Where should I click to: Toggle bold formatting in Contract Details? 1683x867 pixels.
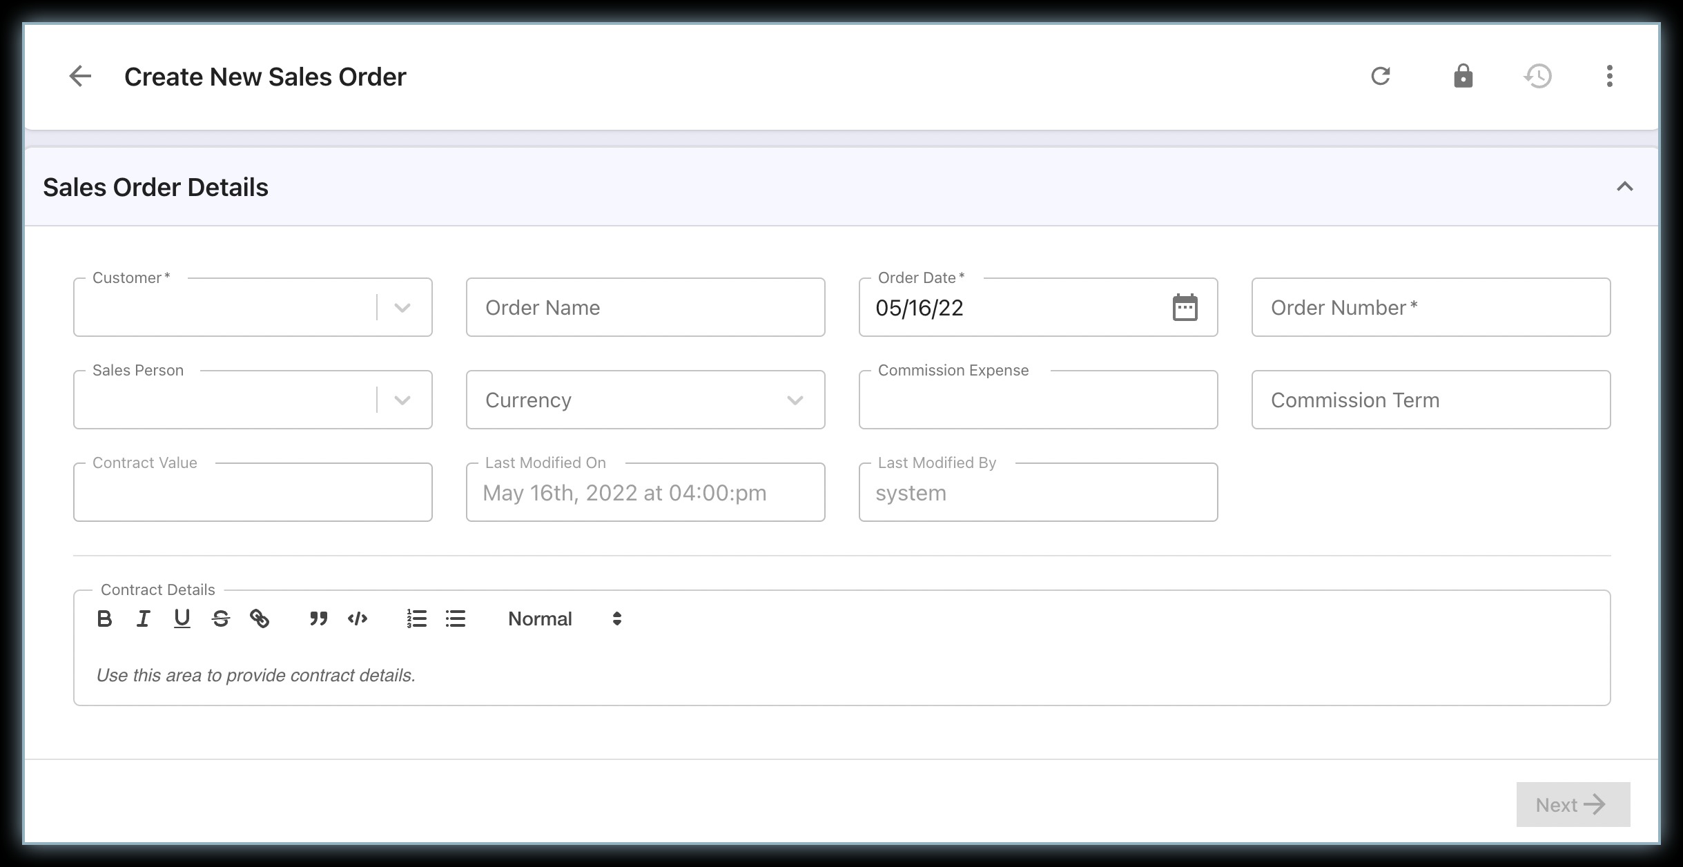tap(104, 618)
